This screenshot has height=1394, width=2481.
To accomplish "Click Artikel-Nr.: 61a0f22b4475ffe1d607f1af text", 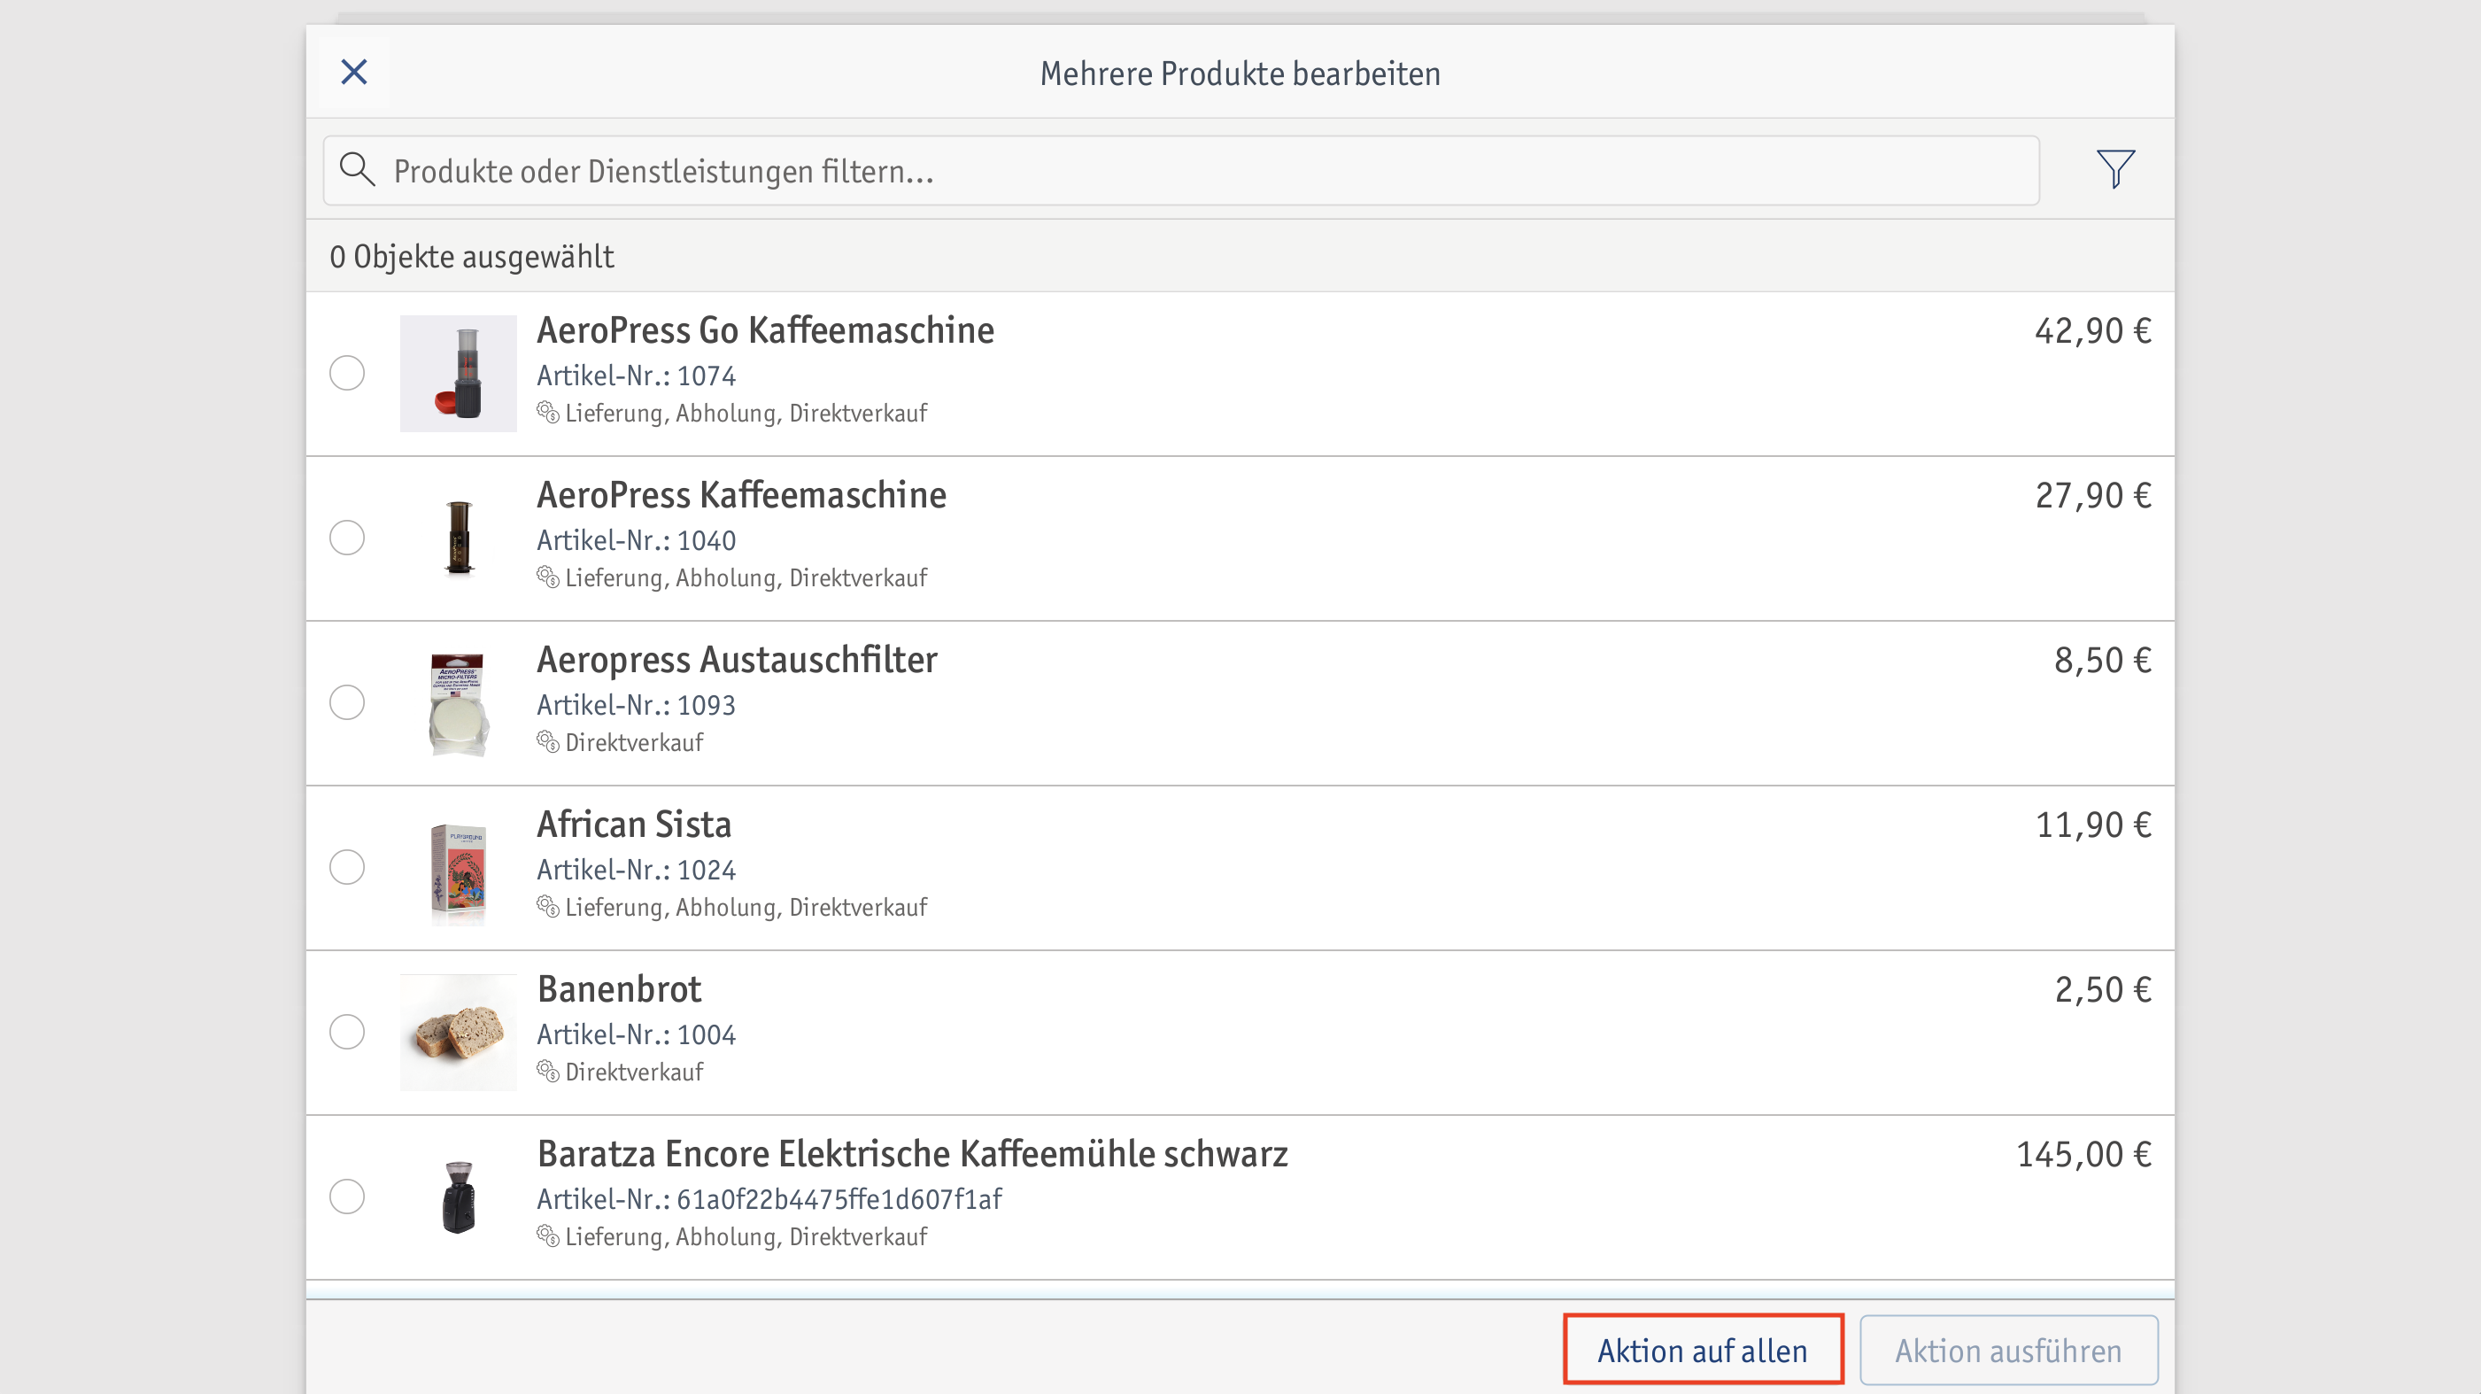I will (769, 1199).
